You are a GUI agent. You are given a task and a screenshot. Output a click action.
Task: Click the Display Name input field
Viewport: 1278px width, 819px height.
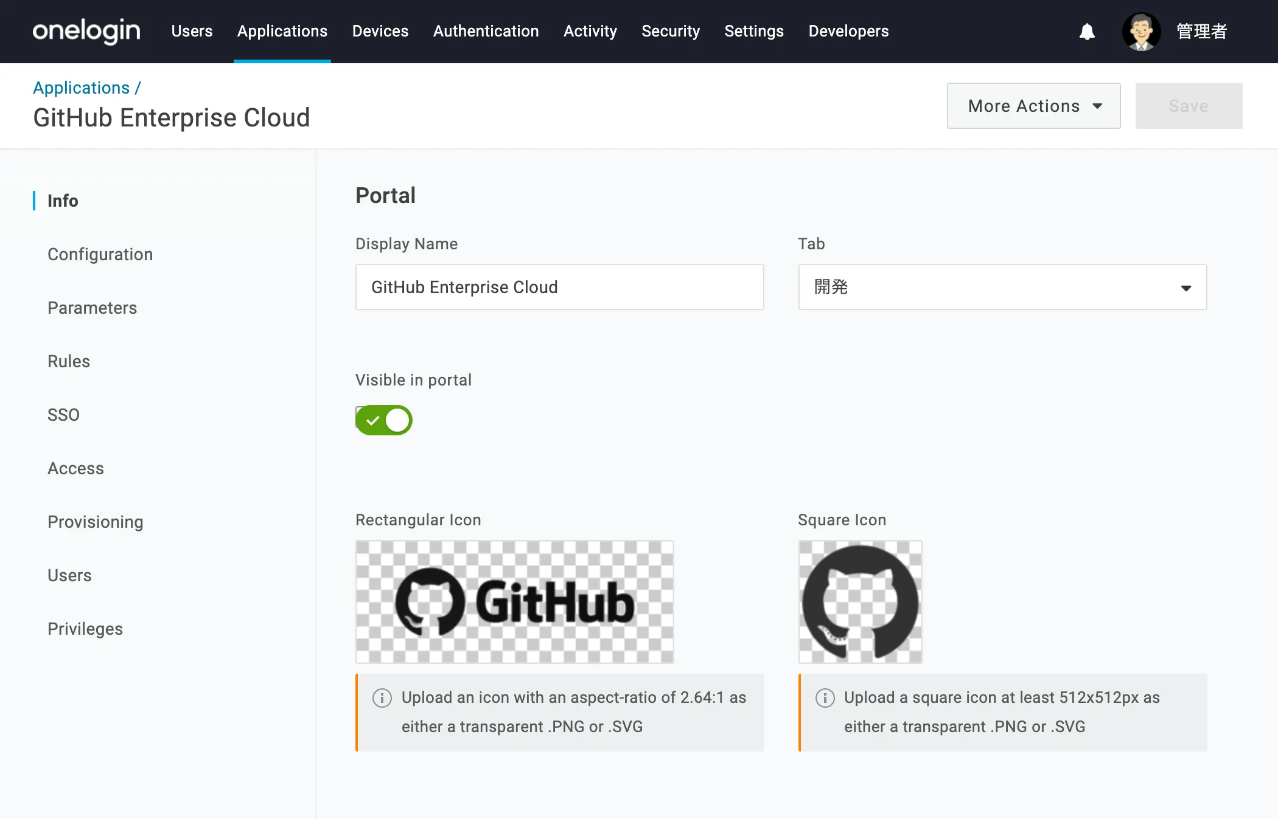point(559,287)
